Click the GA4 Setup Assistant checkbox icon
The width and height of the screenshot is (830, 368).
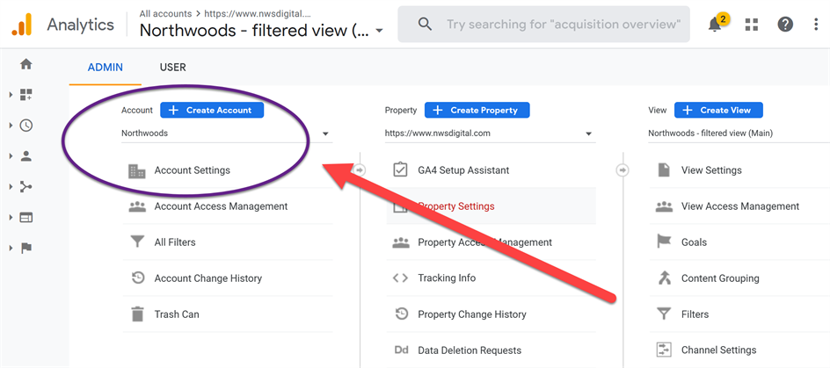tap(400, 170)
